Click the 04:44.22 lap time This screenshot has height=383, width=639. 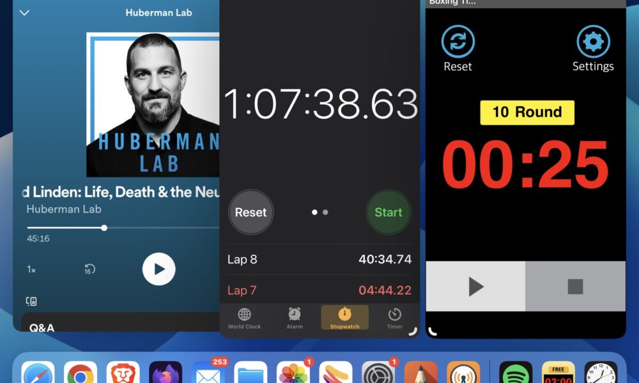click(385, 290)
